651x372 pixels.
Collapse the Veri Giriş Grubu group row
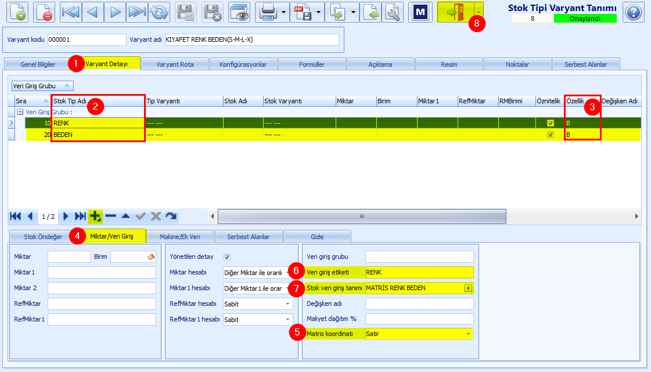(x=20, y=112)
